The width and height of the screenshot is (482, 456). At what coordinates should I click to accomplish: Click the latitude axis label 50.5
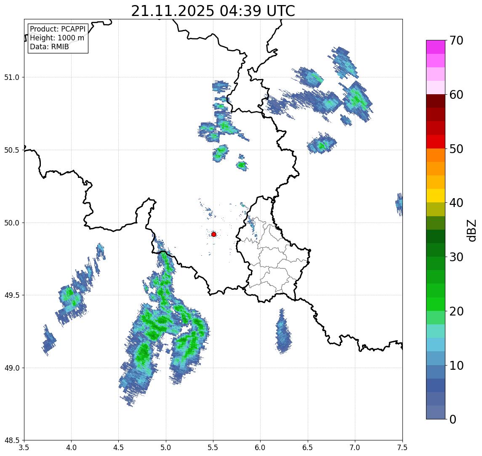12,150
